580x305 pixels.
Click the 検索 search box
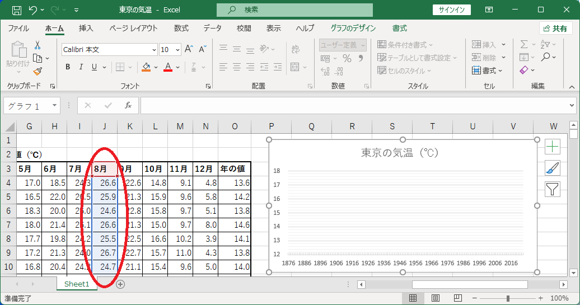[x=294, y=10]
